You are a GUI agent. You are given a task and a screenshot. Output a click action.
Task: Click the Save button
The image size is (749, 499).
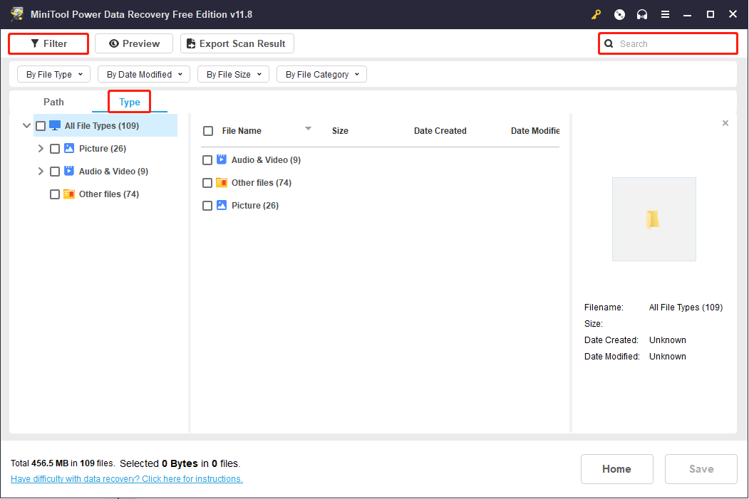(701, 469)
